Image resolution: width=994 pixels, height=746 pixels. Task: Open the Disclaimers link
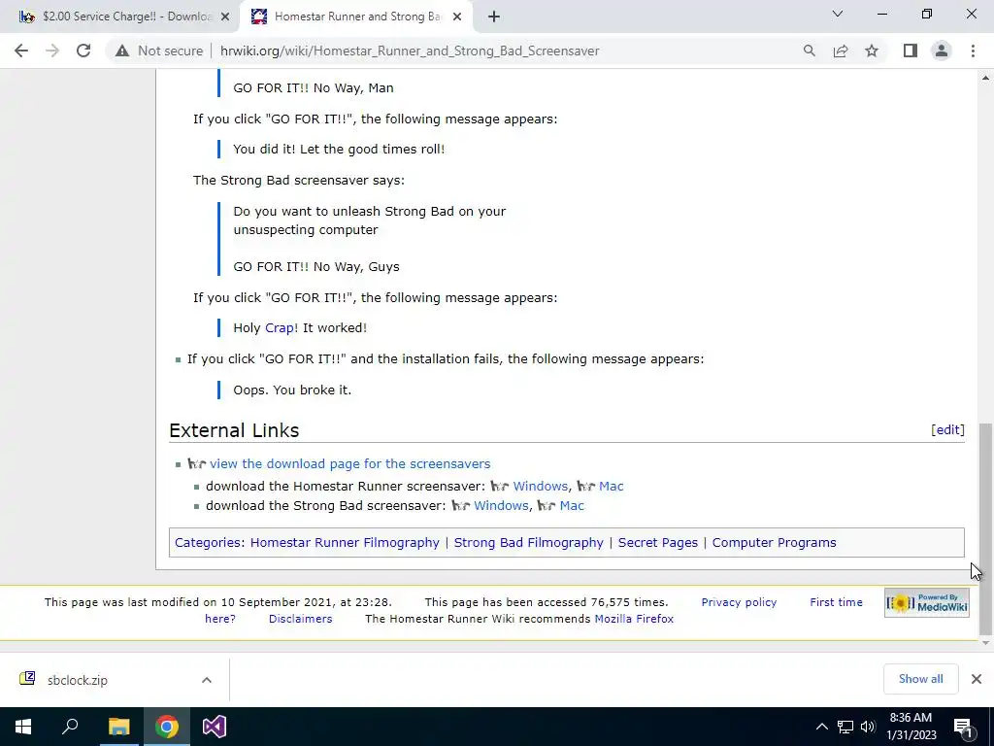pyautogui.click(x=300, y=619)
